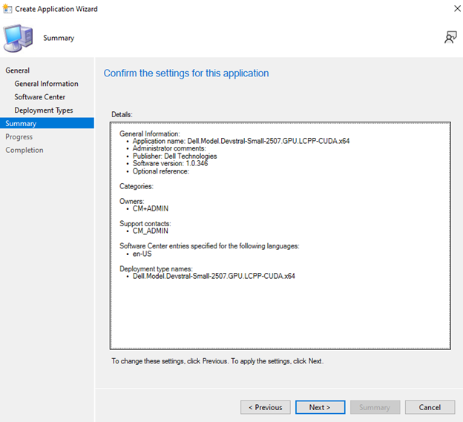The width and height of the screenshot is (463, 422).
Task: Select General in the wizard sidebar
Action: [x=17, y=70]
